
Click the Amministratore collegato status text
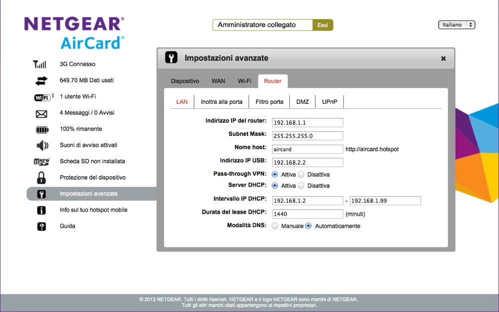[257, 25]
